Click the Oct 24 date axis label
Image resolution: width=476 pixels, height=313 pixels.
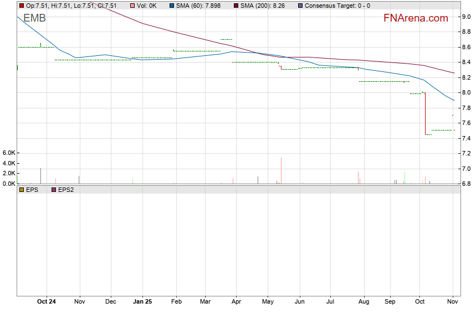pyautogui.click(x=47, y=302)
